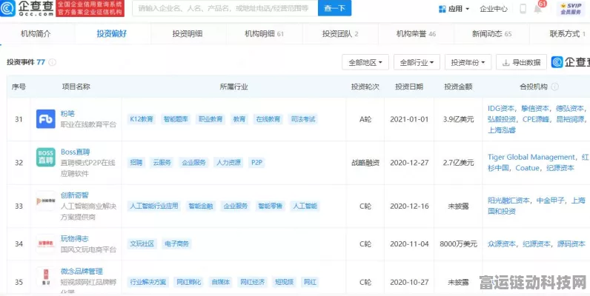
Task: Switch to 联系方式 tab
Action: pyautogui.click(x=567, y=34)
